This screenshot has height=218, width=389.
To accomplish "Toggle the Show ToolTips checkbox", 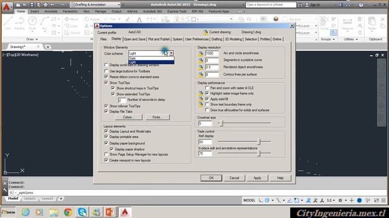I will click(x=106, y=83).
